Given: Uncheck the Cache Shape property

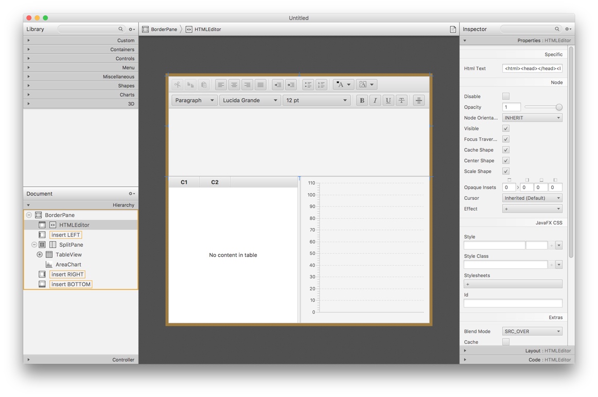Looking at the screenshot, I should pyautogui.click(x=505, y=149).
